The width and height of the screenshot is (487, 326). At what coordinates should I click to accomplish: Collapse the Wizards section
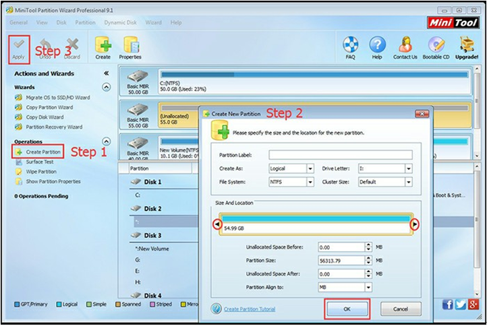point(106,87)
